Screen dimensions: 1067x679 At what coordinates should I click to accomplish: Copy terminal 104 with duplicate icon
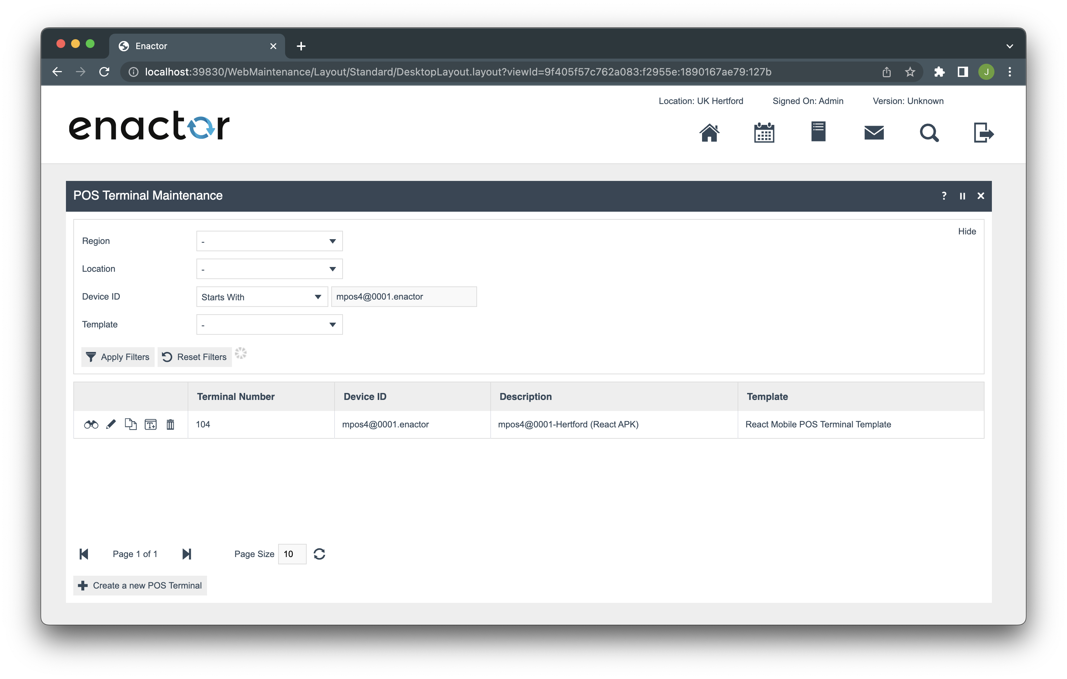point(130,424)
